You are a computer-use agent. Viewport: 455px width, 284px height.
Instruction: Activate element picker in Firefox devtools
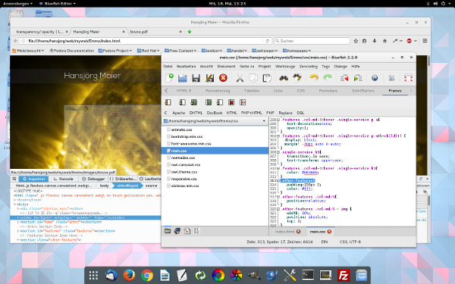[x=14, y=179]
